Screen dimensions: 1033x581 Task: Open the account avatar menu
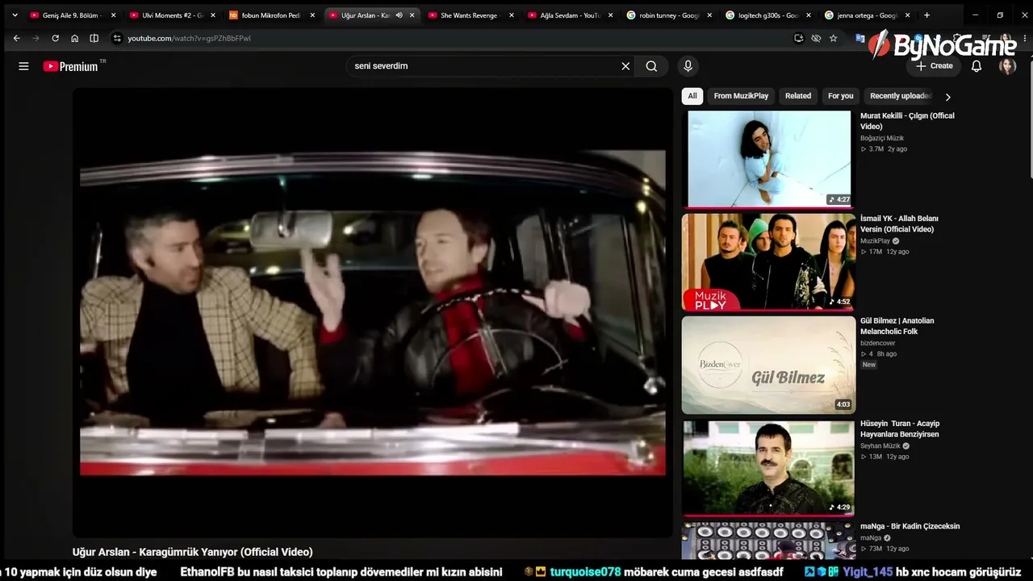(x=1007, y=66)
